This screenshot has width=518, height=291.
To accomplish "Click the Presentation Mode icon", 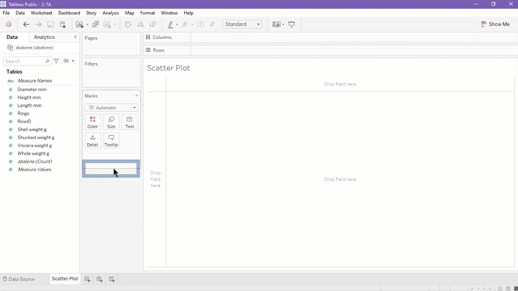I will point(292,24).
